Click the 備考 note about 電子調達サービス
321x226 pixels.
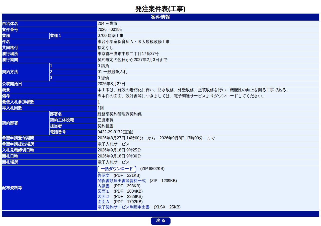[x=181, y=96]
